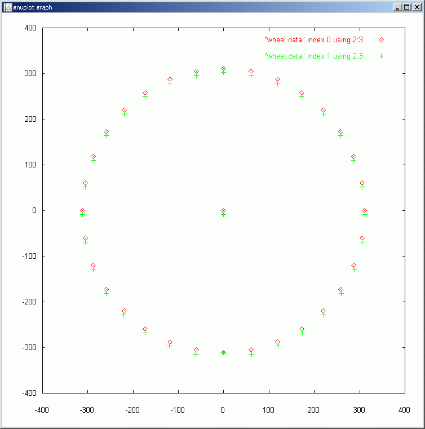Minimize the gnuplot graph window
The image size is (425, 429).
point(397,7)
